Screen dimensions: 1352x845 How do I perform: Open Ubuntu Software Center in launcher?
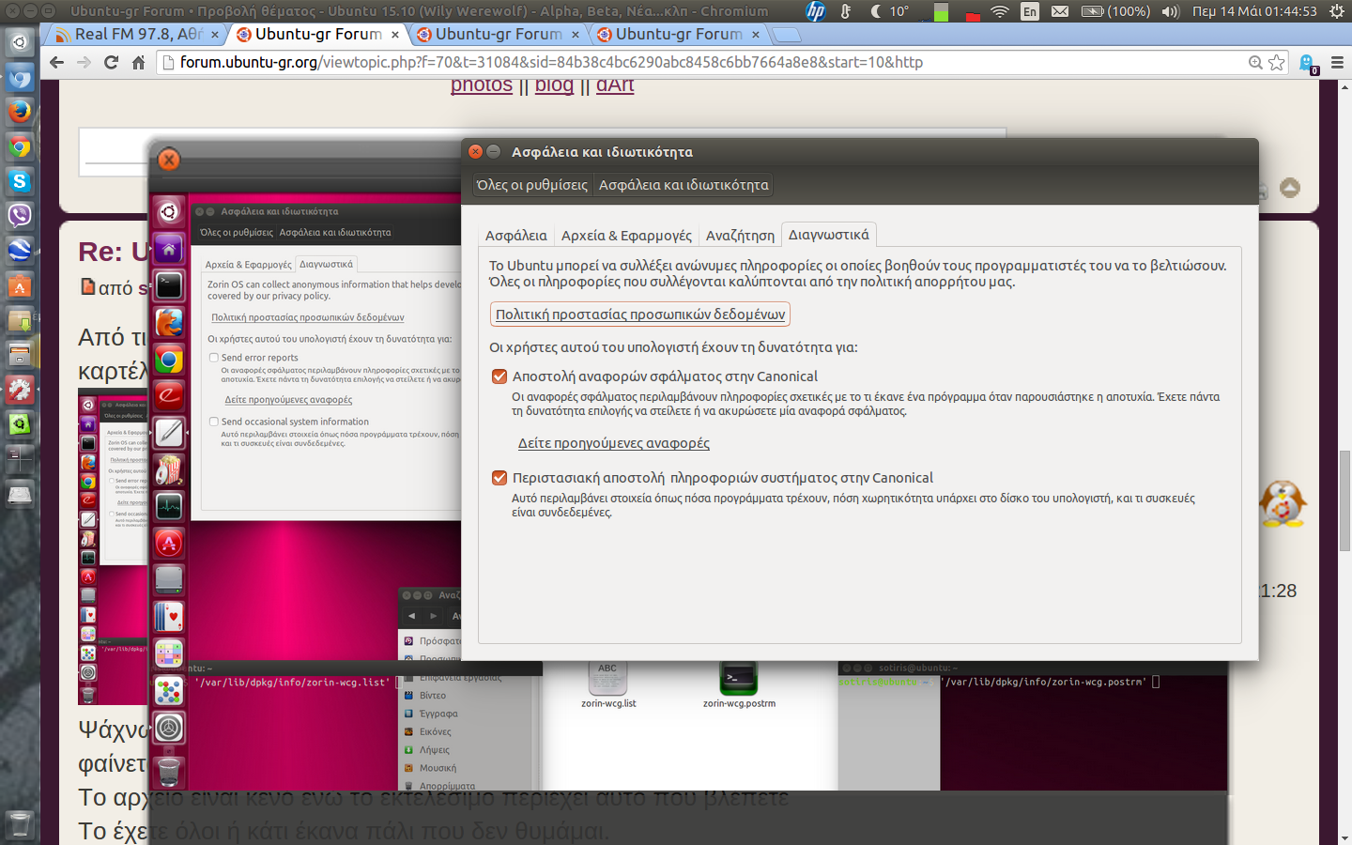20,285
